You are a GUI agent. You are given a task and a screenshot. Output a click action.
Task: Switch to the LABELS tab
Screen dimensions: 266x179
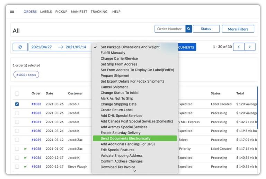pos(46,11)
